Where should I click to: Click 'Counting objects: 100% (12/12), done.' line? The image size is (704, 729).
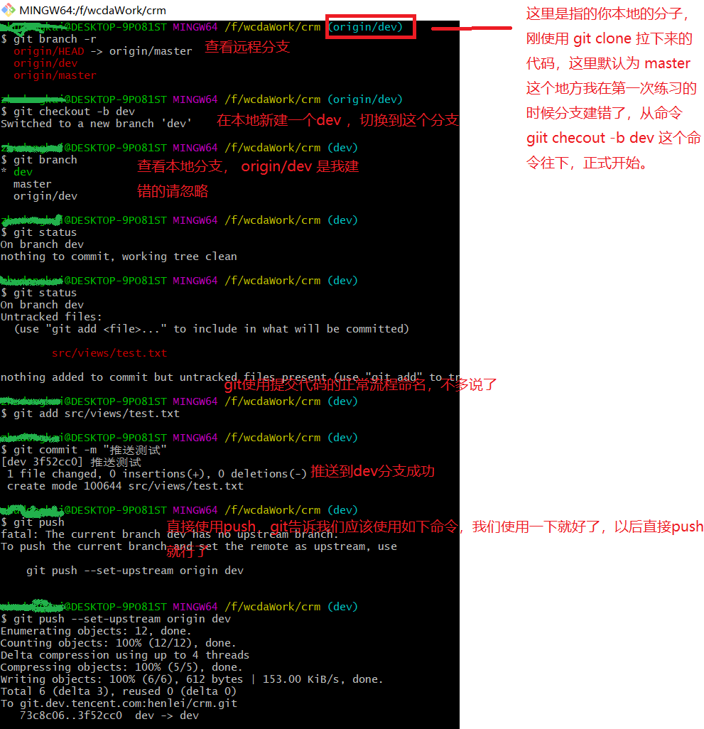(119, 644)
